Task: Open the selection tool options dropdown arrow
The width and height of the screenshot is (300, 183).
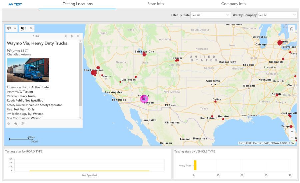Action: coord(15,29)
